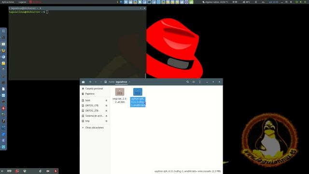Open the weather indicator showing 23,02 °C
Viewport: 309px width, 174px height.
(x=215, y=2)
